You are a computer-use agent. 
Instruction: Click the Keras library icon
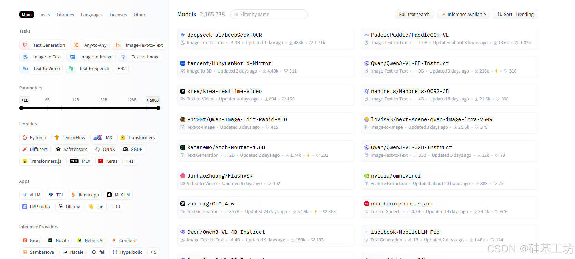[101, 161]
